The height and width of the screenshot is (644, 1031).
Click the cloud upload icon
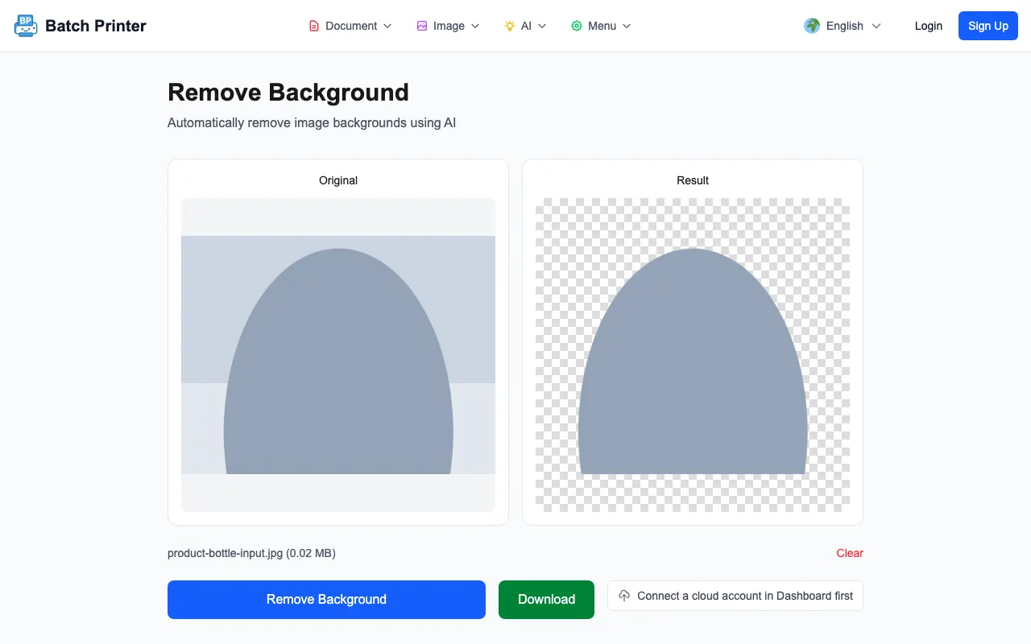pos(624,596)
